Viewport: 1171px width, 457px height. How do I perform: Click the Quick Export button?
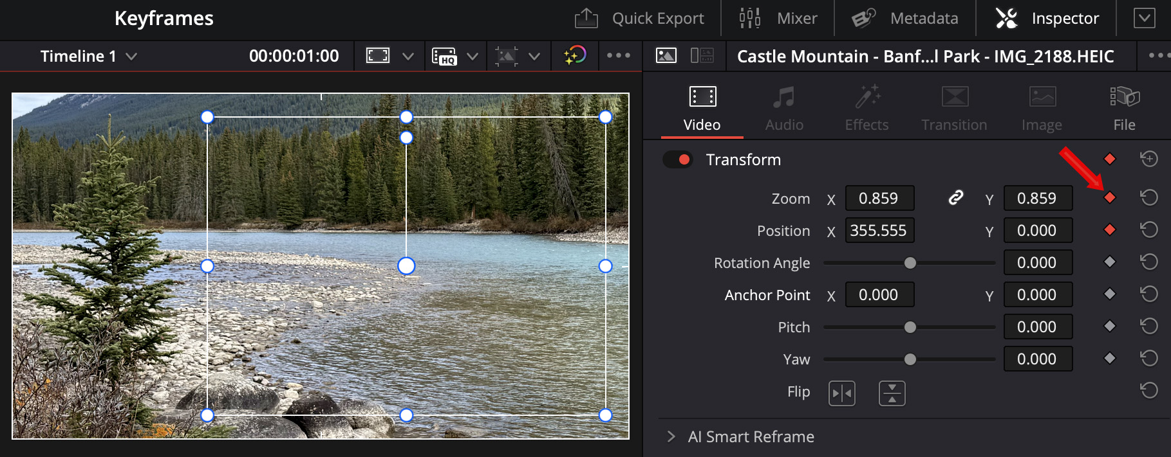(x=640, y=19)
